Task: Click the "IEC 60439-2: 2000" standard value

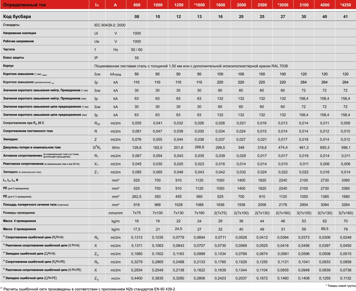Action: pyautogui.click(x=110, y=25)
